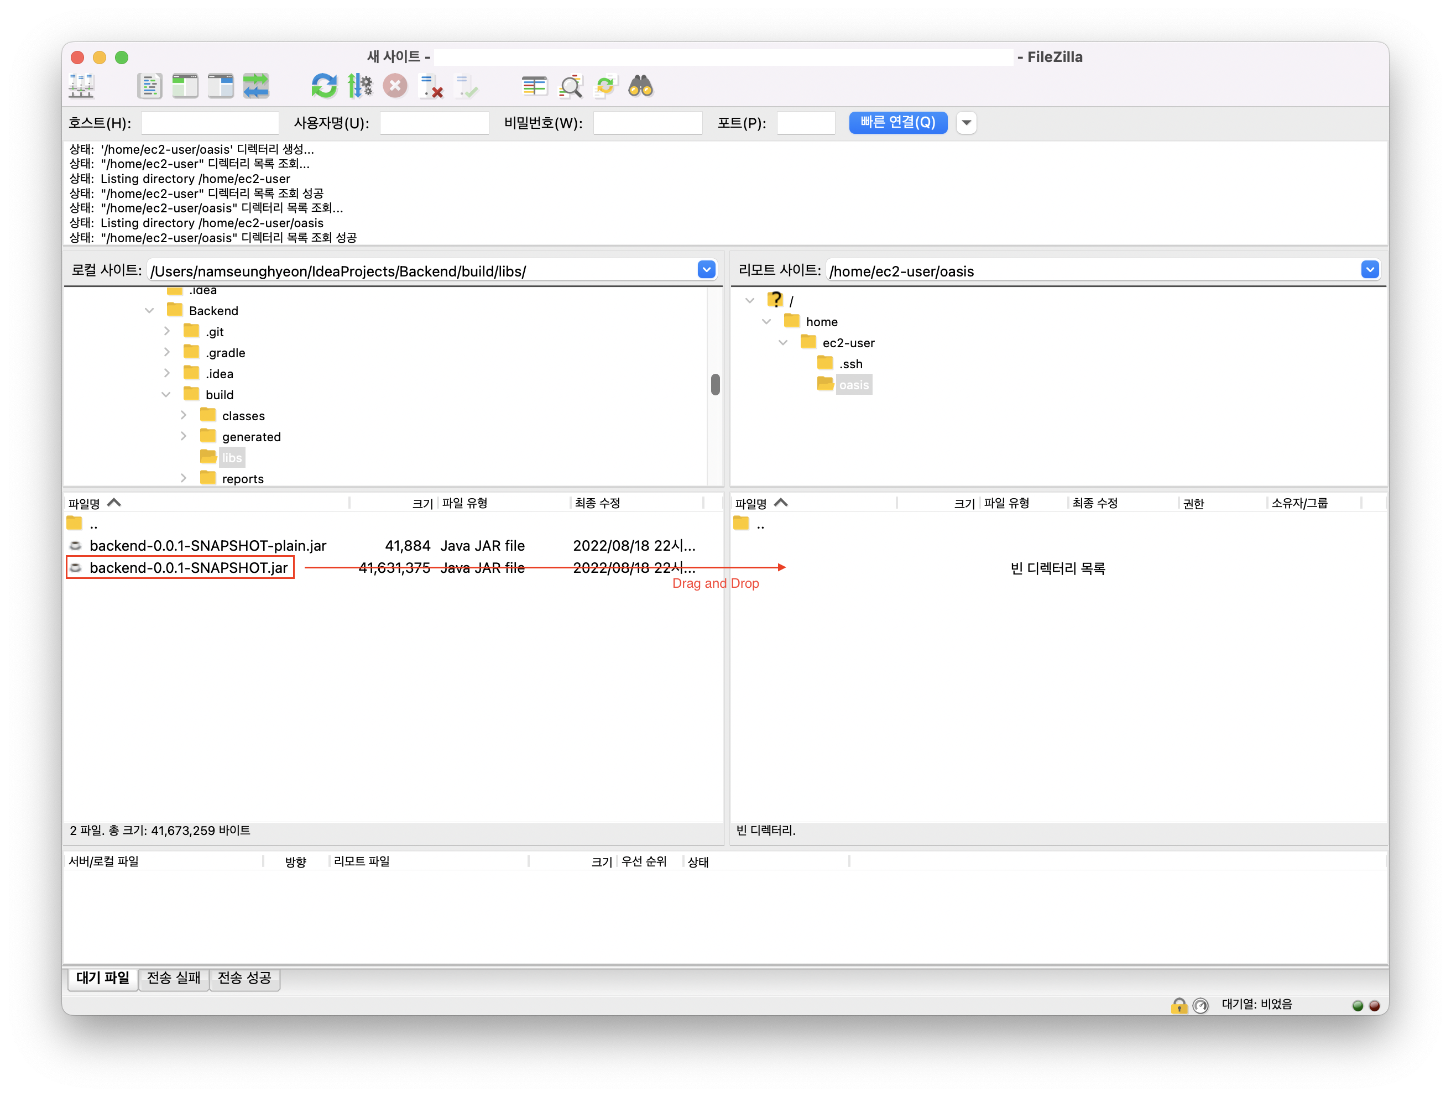1451x1097 pixels.
Task: Collapse the remote home folder
Action: coord(766,321)
